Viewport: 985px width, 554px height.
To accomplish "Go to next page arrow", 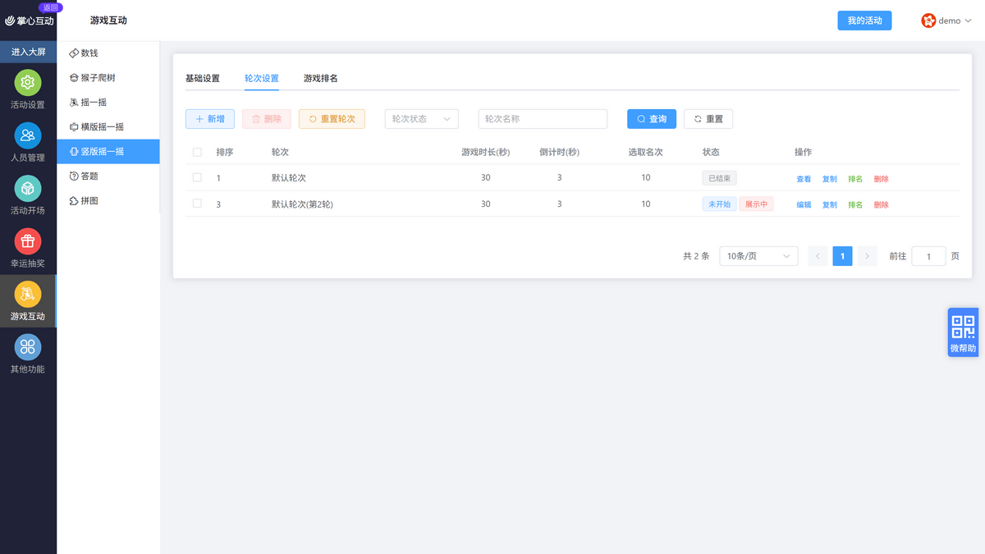I will [x=867, y=256].
